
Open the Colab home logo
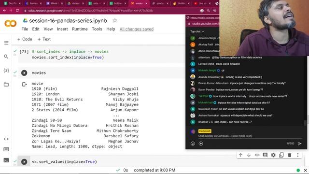click(x=11, y=24)
